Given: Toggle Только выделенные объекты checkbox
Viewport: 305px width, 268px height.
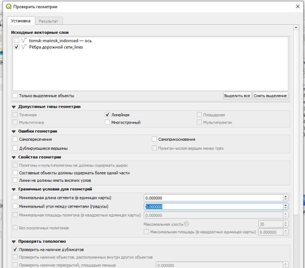Looking at the screenshot, I should (15, 96).
